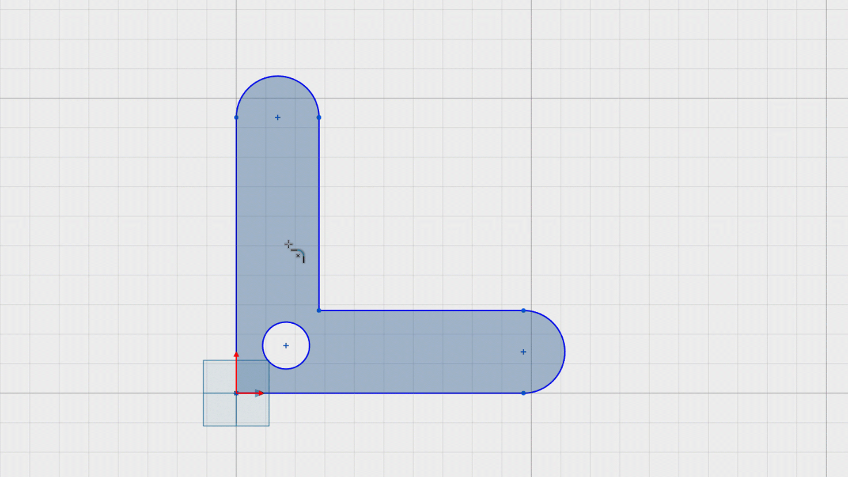The width and height of the screenshot is (848, 477).
Task: Select the right arc's center point
Action: pos(523,352)
